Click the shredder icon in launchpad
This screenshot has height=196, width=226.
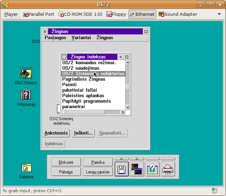coord(168,169)
